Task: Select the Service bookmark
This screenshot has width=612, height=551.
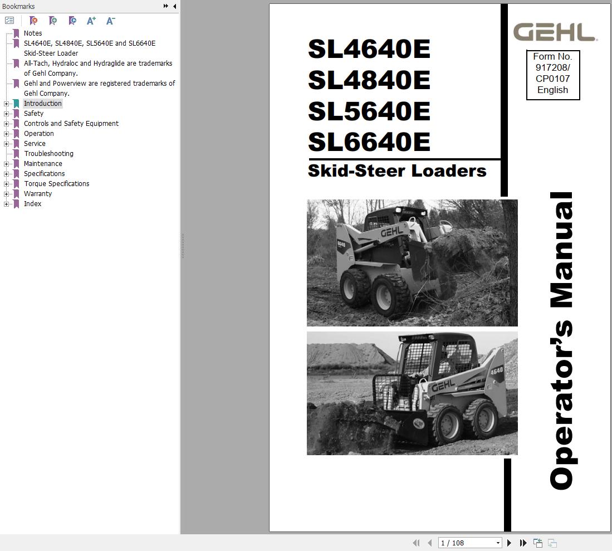Action: (35, 144)
